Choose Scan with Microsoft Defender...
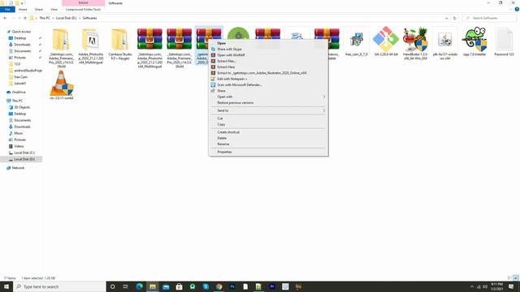This screenshot has height=292, width=520. pos(268,84)
